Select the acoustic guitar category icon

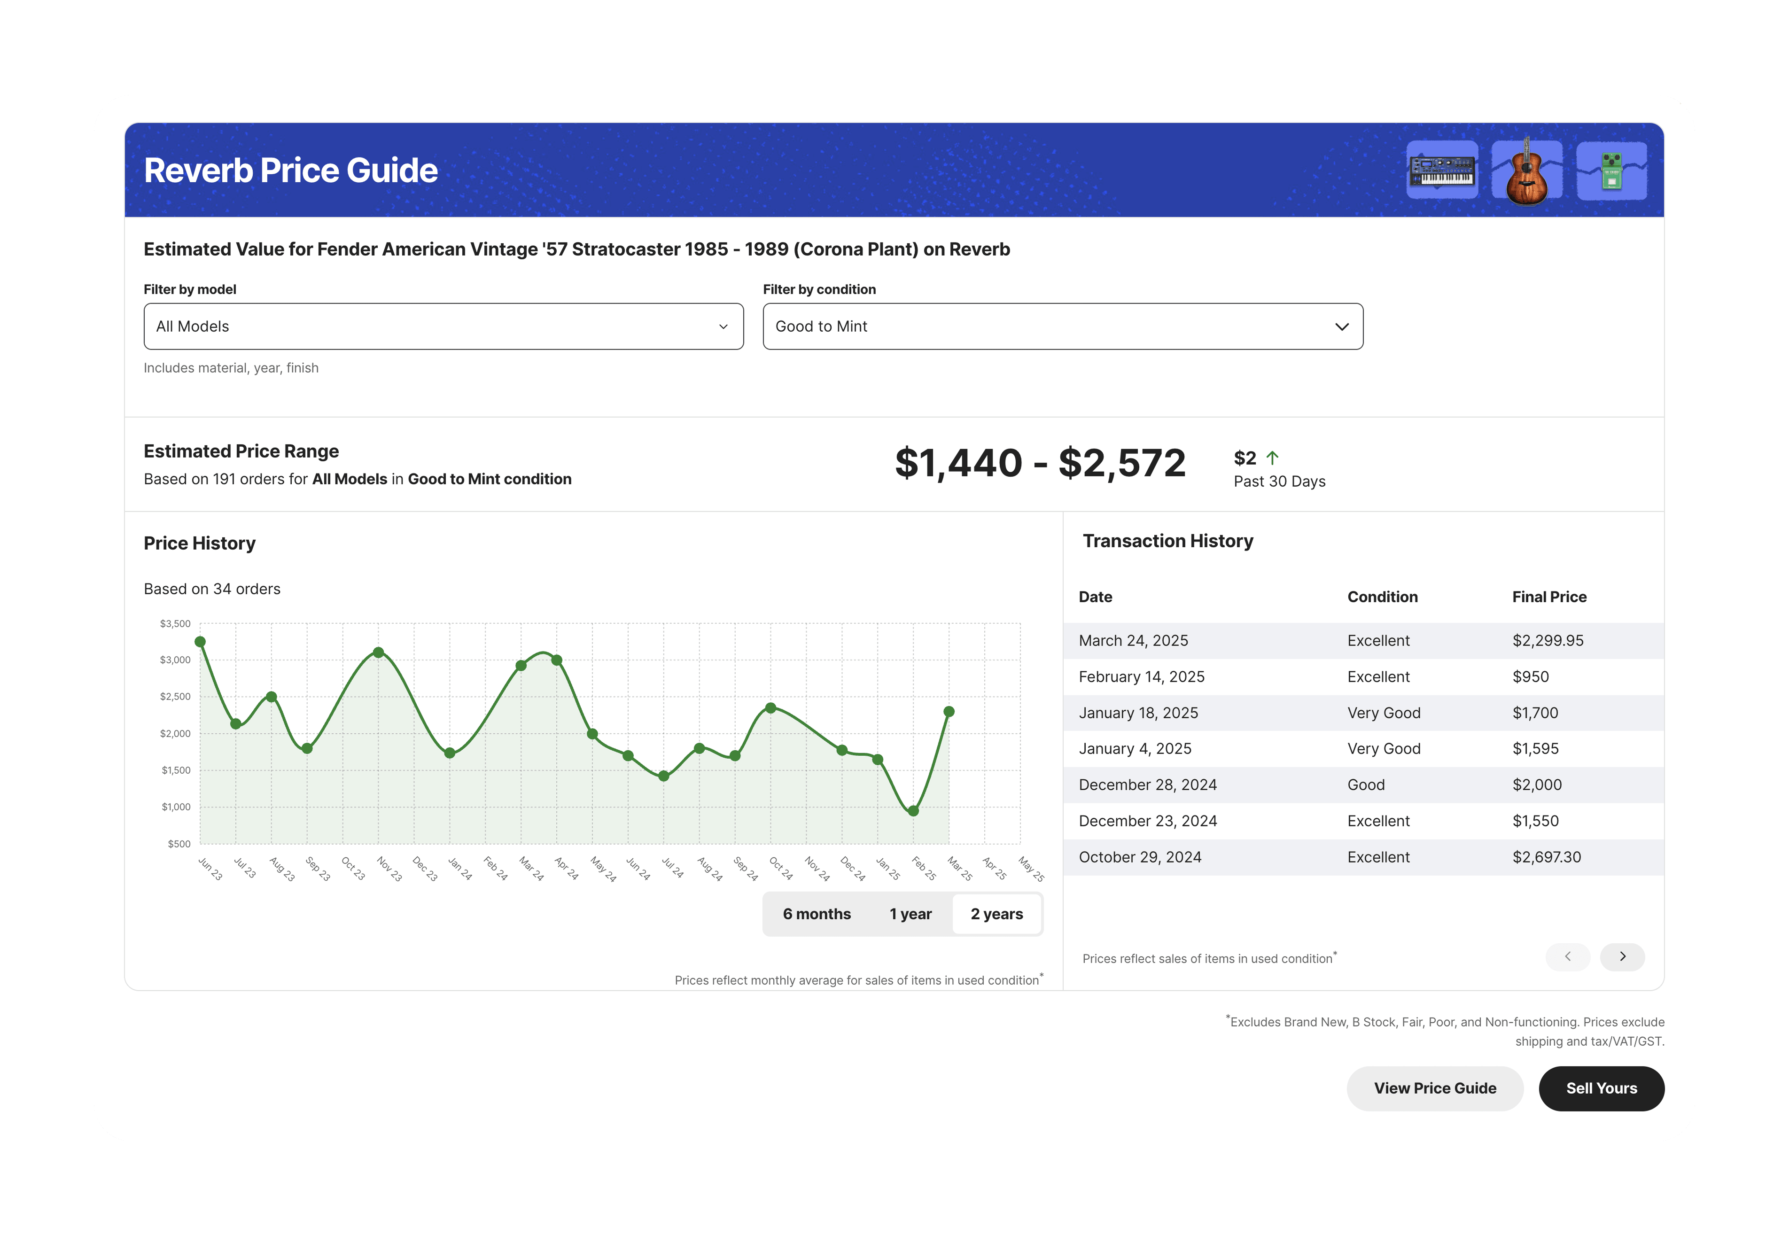(1527, 170)
